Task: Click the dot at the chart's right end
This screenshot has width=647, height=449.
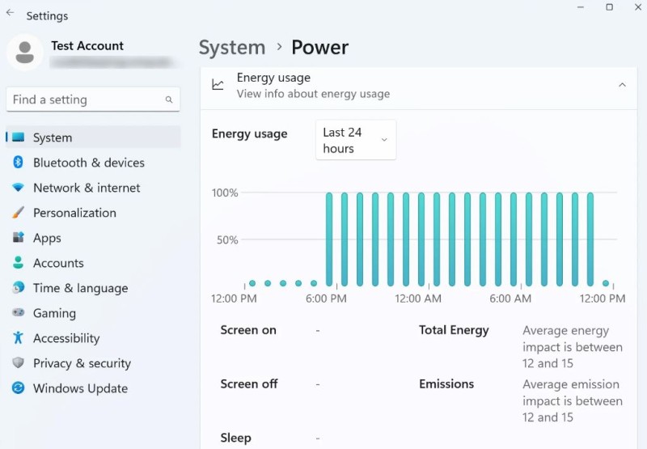Action: [x=605, y=283]
